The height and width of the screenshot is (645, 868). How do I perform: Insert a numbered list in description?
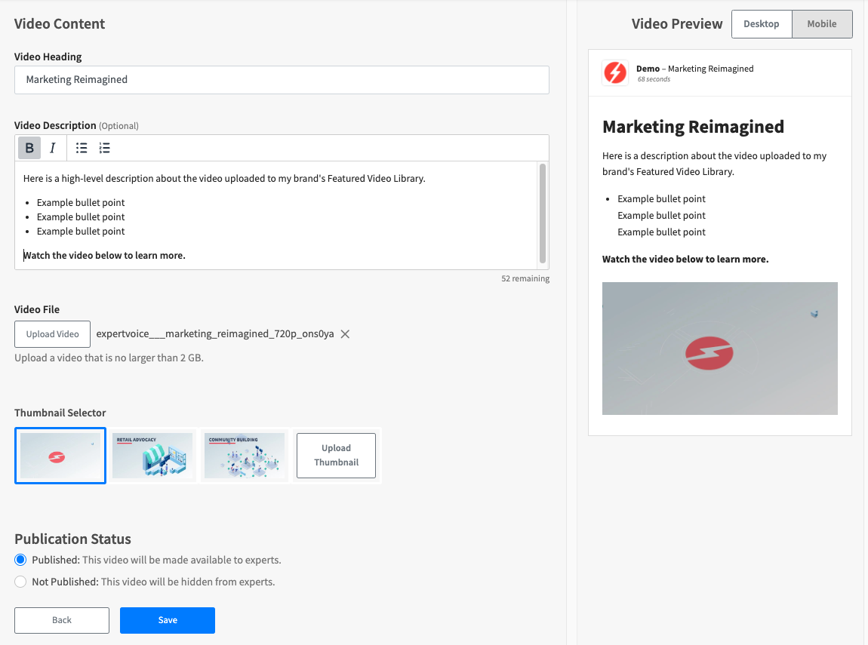tap(105, 148)
